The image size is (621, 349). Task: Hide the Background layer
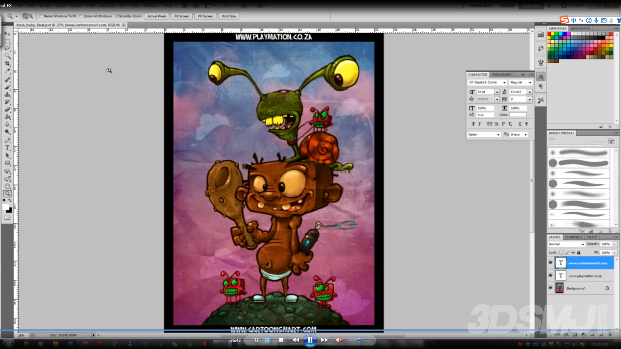pyautogui.click(x=550, y=288)
